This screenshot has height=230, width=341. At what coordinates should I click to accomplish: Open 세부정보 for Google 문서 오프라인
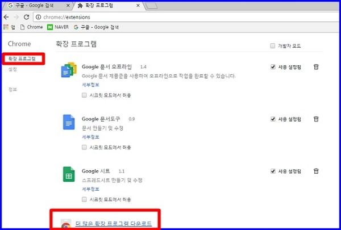click(90, 85)
